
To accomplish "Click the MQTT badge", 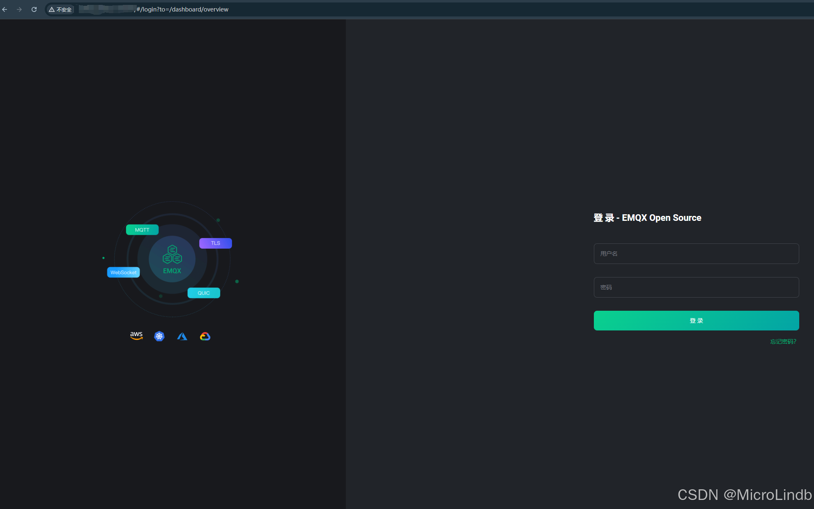I will [x=142, y=230].
